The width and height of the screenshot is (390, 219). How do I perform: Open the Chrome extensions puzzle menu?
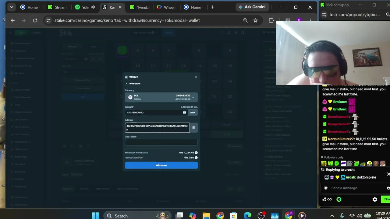click(x=271, y=20)
